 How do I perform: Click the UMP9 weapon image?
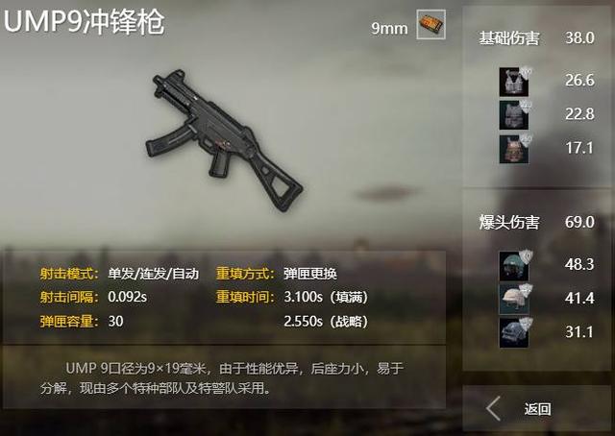(224, 140)
